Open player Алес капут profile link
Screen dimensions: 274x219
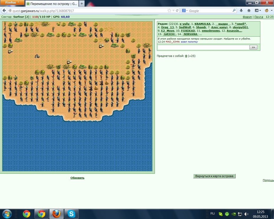click(x=219, y=27)
